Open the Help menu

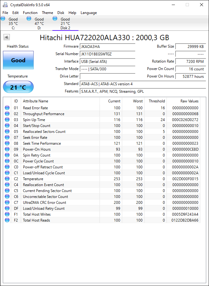tap(72, 12)
